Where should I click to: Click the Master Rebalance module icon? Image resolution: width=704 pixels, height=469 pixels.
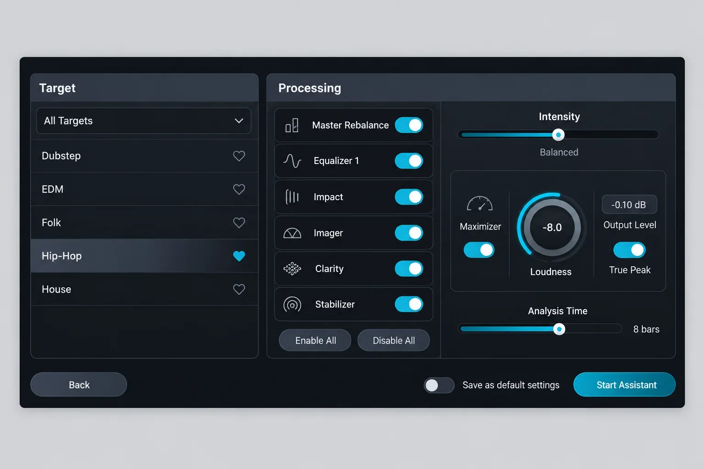pos(292,125)
